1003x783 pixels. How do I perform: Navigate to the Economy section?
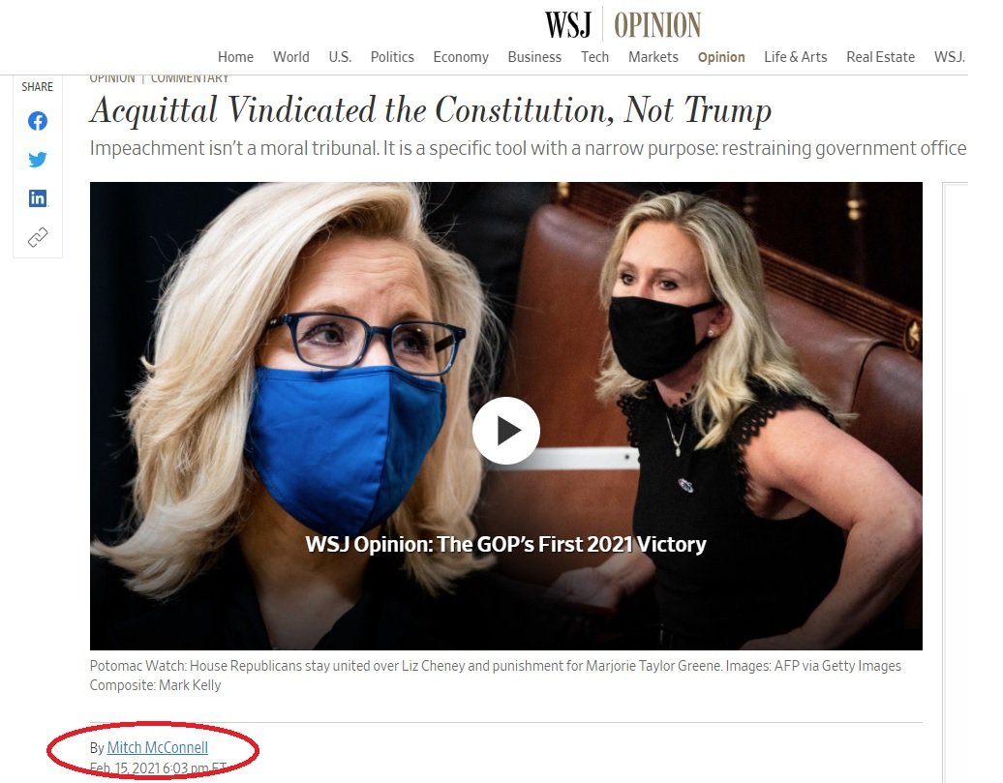(461, 57)
